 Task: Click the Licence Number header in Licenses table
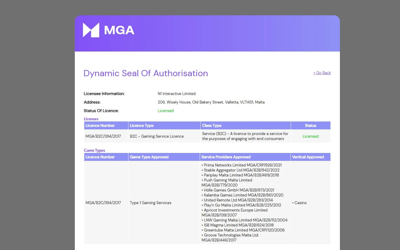click(x=100, y=126)
